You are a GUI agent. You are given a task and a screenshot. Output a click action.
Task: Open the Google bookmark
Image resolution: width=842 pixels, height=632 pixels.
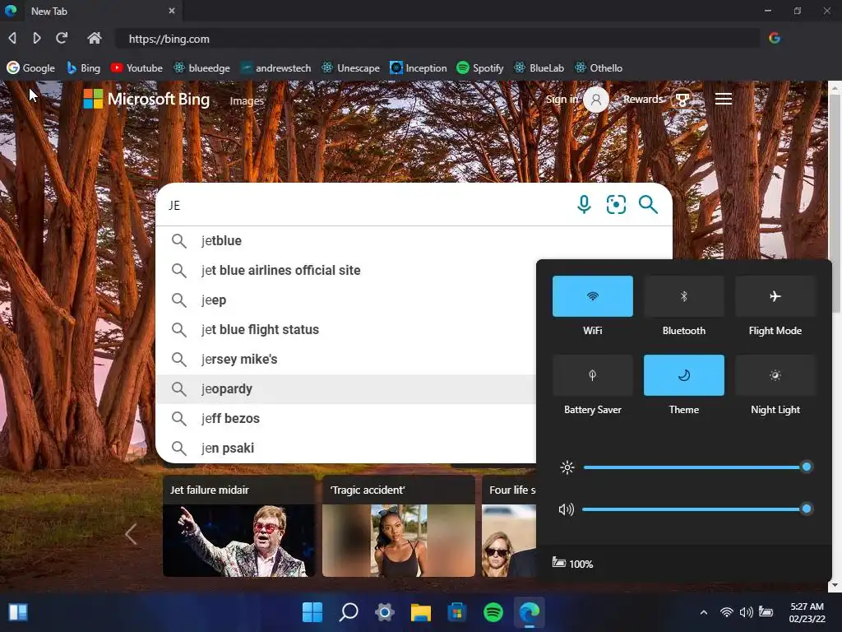[x=31, y=67]
